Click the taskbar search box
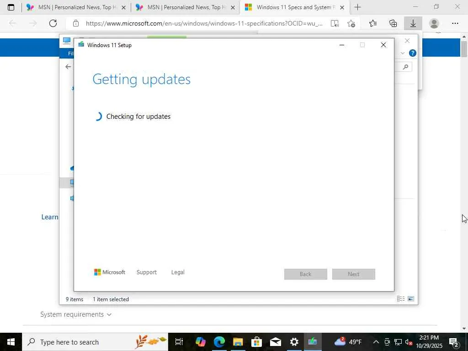The width and height of the screenshot is (468, 351). click(x=95, y=342)
